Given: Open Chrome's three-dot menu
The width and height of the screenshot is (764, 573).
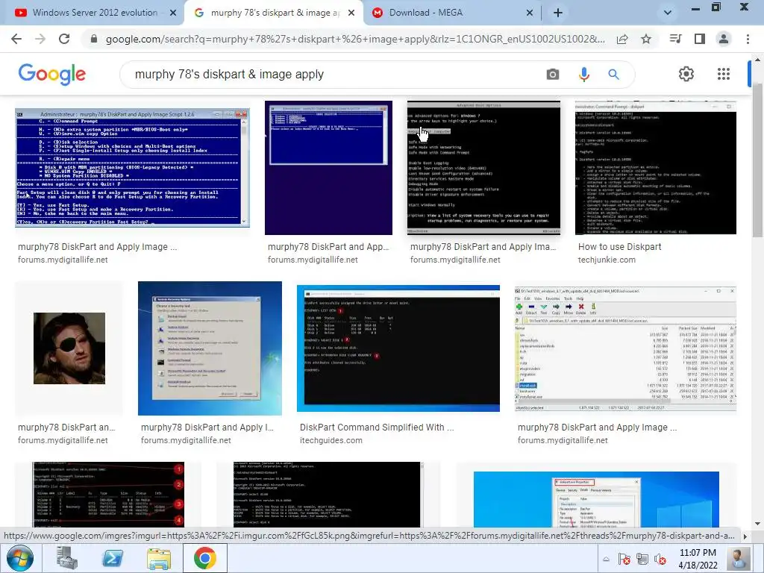Looking at the screenshot, I should coord(748,39).
